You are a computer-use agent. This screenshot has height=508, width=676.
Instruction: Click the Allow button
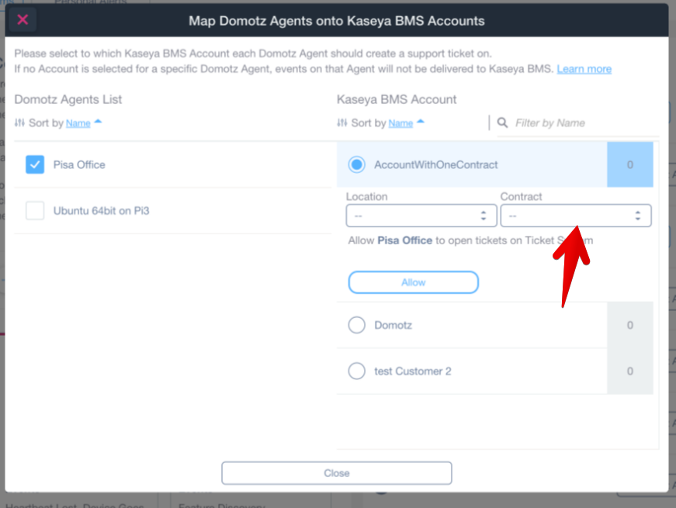pyautogui.click(x=413, y=282)
